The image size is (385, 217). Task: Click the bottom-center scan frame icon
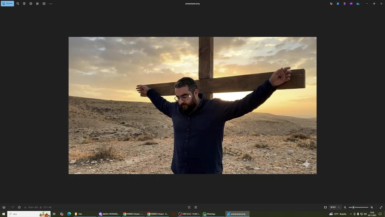click(x=189, y=207)
